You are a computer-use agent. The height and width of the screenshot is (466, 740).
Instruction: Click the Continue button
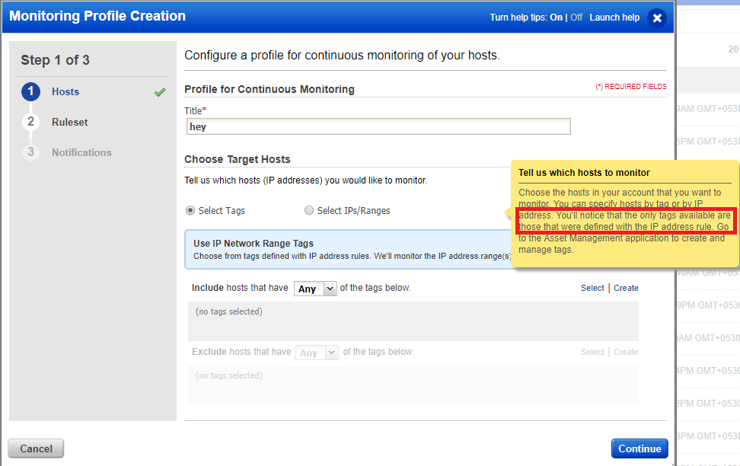[x=639, y=448]
